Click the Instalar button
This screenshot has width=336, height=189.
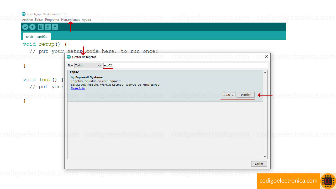point(246,95)
